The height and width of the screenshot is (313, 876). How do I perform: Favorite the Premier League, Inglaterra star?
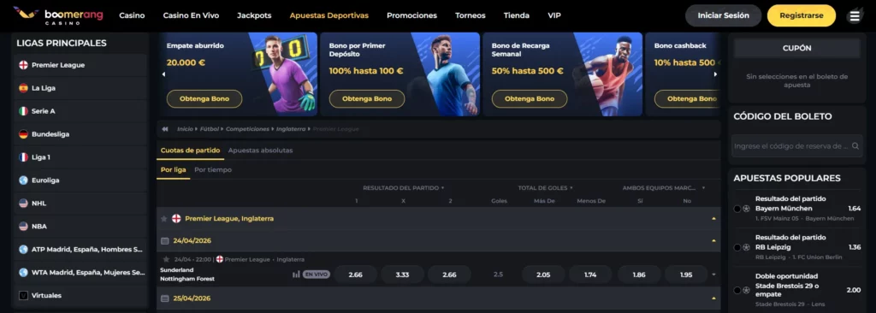[x=164, y=219]
